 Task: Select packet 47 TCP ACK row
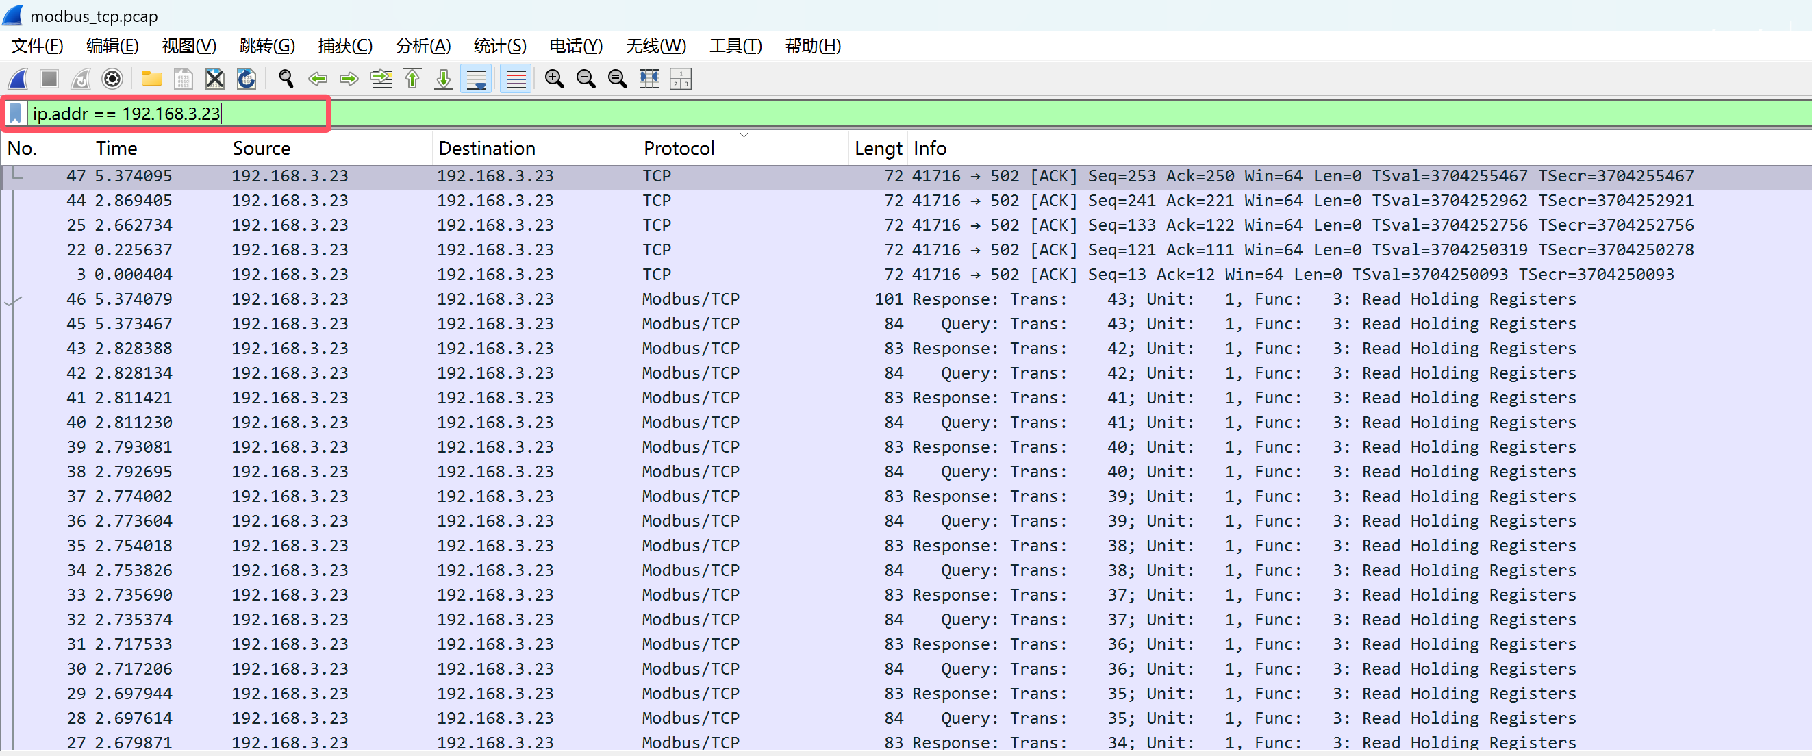906,176
